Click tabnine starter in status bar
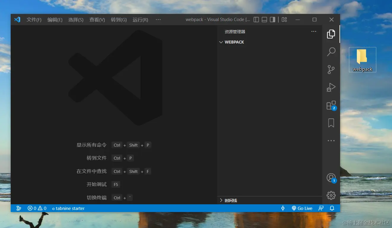This screenshot has height=228, width=392. (68, 208)
